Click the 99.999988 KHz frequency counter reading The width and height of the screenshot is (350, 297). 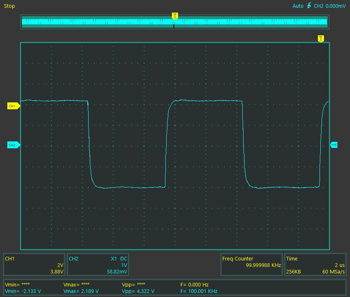(x=263, y=265)
